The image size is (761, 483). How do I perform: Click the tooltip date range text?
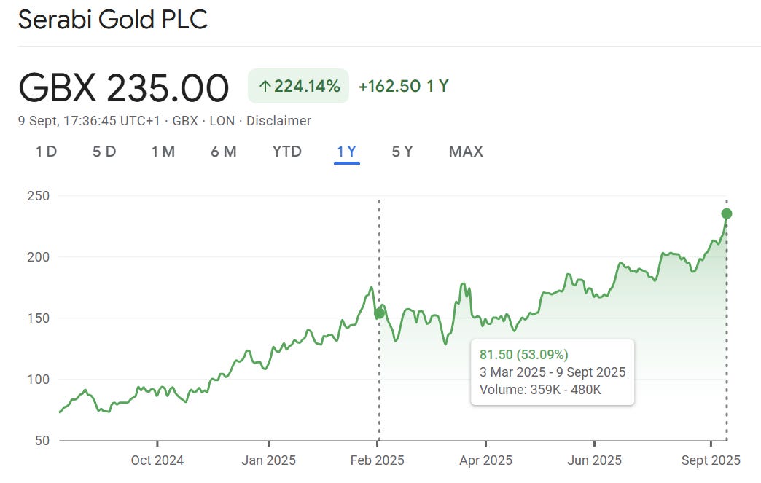553,372
